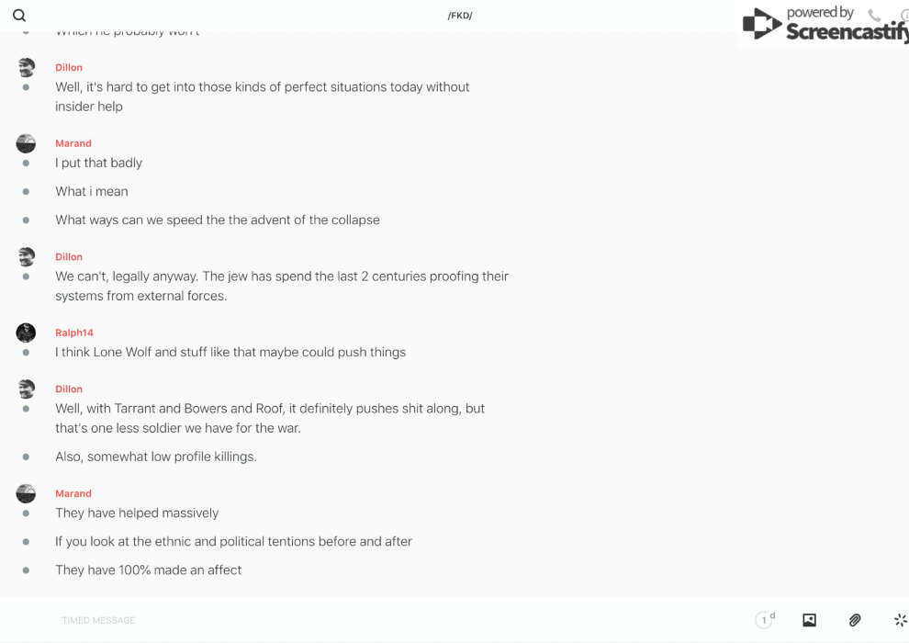Click the dot beside "What i mean"
The width and height of the screenshot is (909, 643).
point(26,192)
